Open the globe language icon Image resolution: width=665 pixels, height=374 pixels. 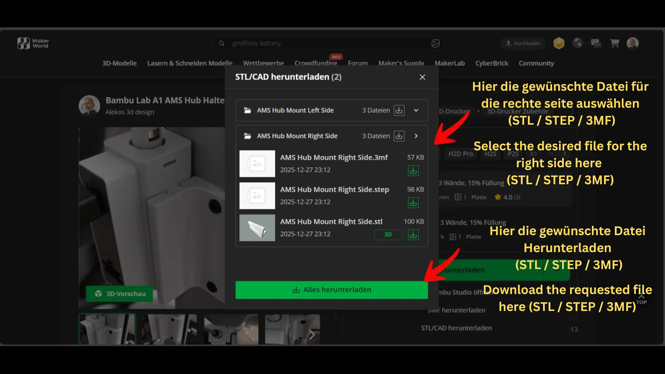pos(577,43)
